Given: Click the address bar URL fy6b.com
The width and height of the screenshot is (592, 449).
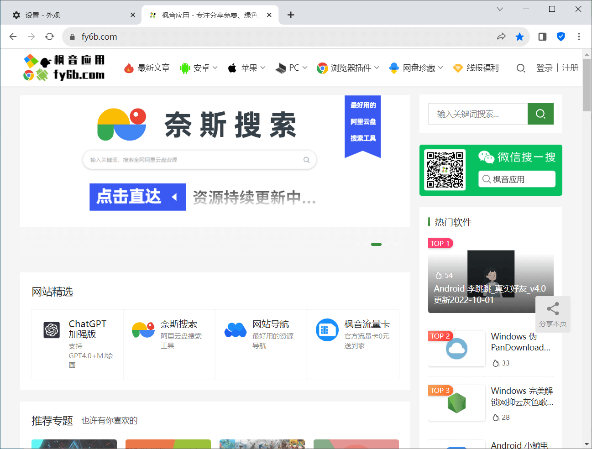Looking at the screenshot, I should 99,37.
